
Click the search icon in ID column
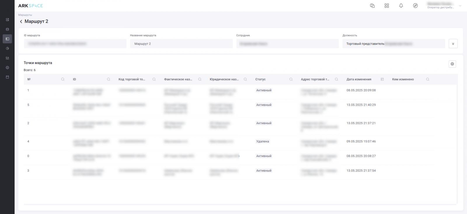pyautogui.click(x=109, y=79)
